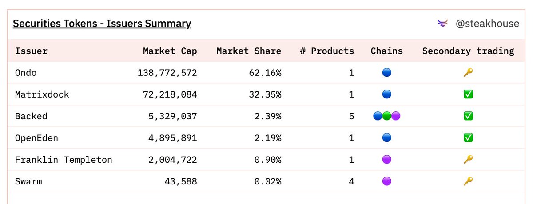The height and width of the screenshot is (204, 533).
Task: Click the purple chain circle for Franklin Templeton
Action: pos(387,159)
